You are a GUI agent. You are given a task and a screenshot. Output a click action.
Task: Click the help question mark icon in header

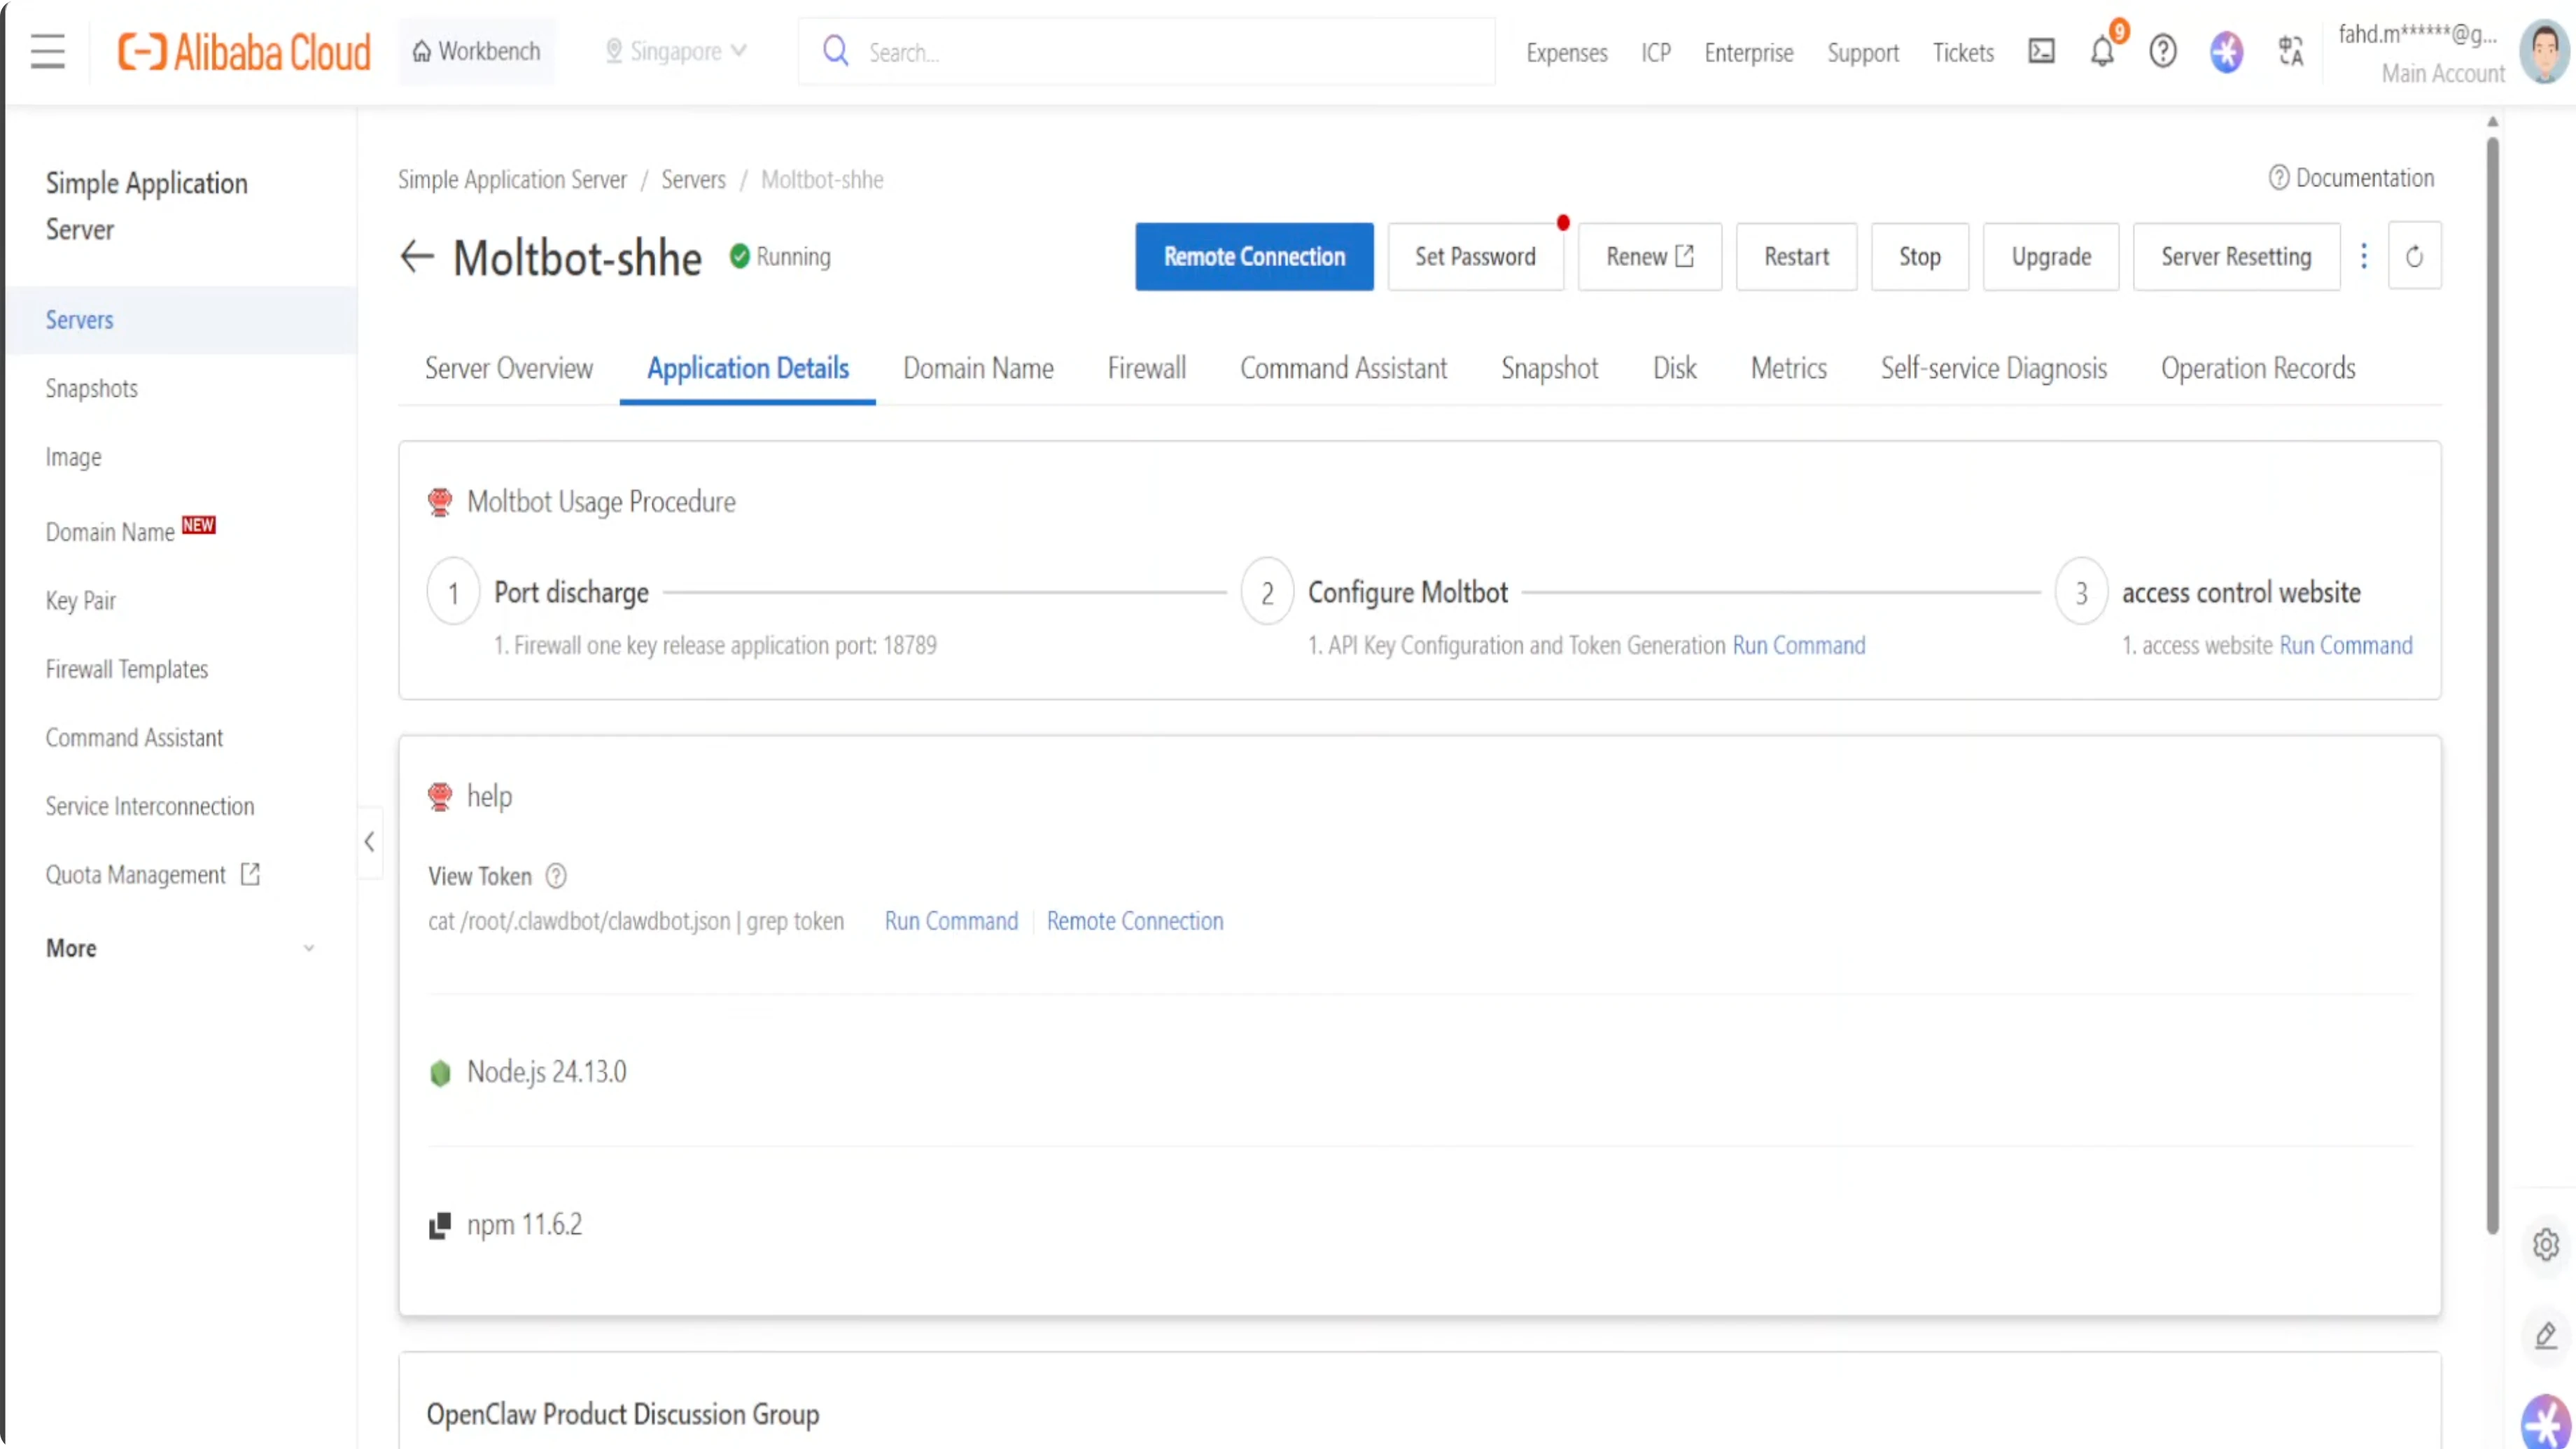point(2162,51)
